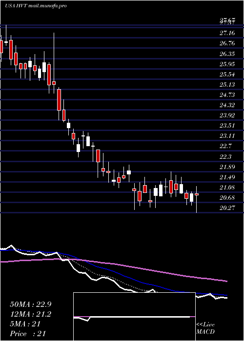Select the 21.89 price axis label
Viewport: 244px width, 341px height.
(x=227, y=167)
